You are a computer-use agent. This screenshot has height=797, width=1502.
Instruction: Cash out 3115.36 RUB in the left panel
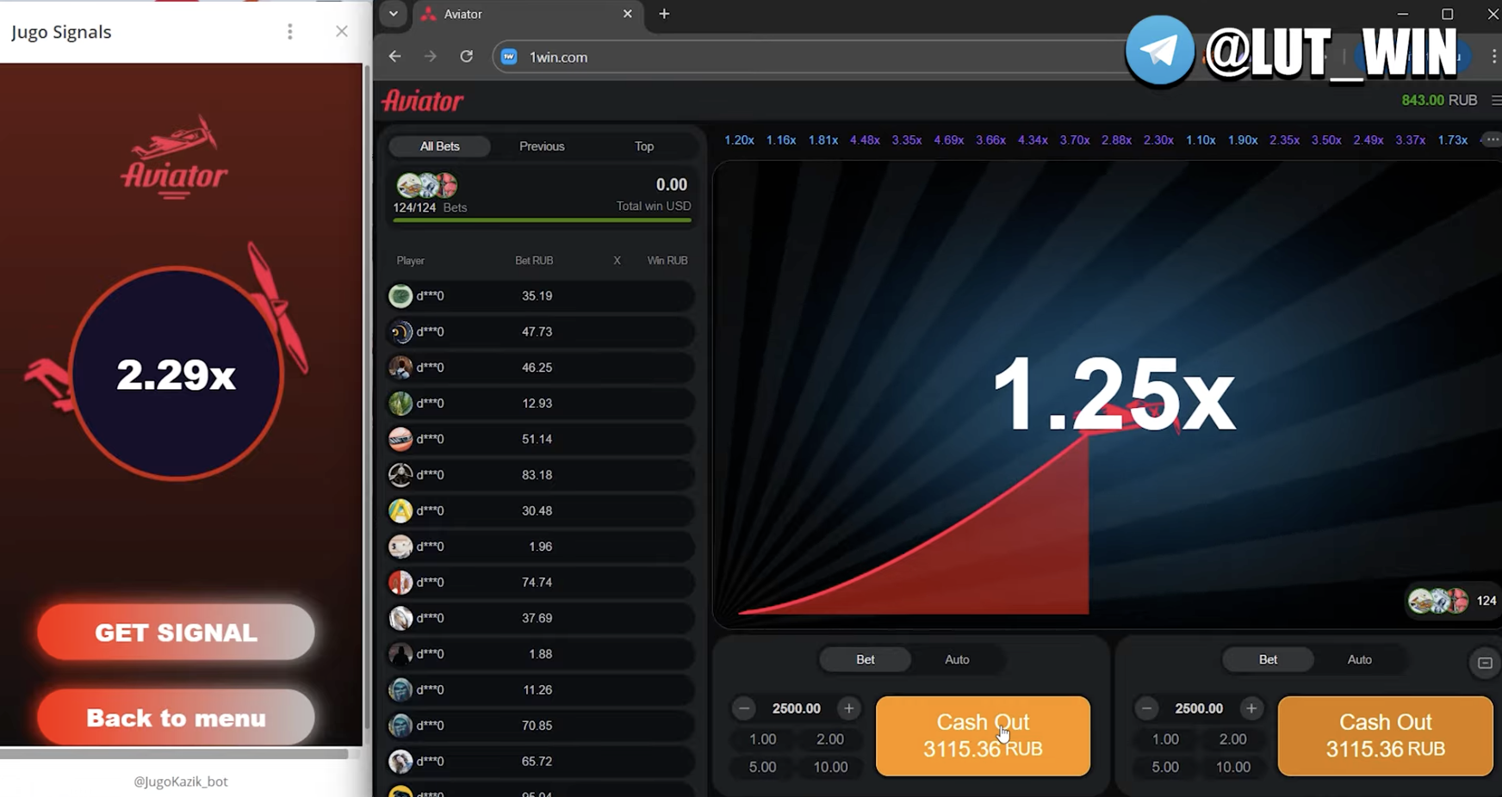pos(983,736)
